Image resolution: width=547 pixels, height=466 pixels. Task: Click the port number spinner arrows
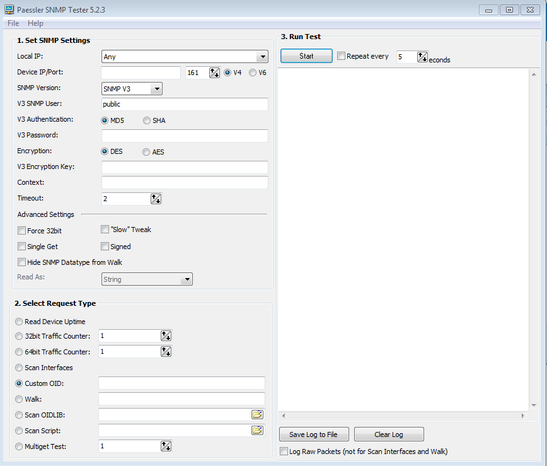pos(214,73)
